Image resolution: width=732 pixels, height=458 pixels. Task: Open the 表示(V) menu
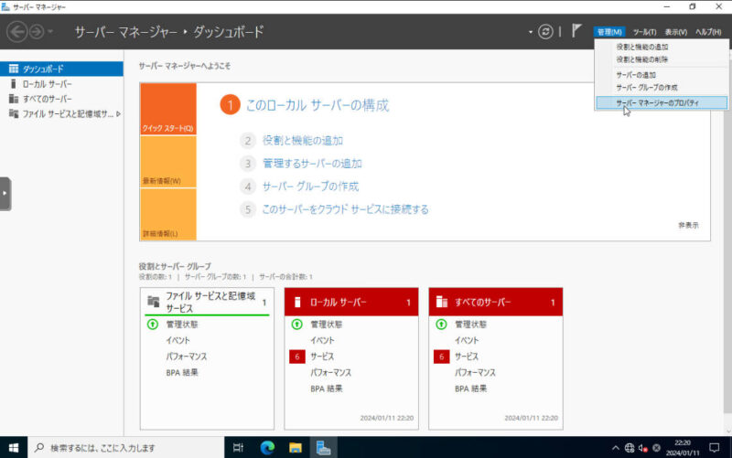click(x=675, y=32)
